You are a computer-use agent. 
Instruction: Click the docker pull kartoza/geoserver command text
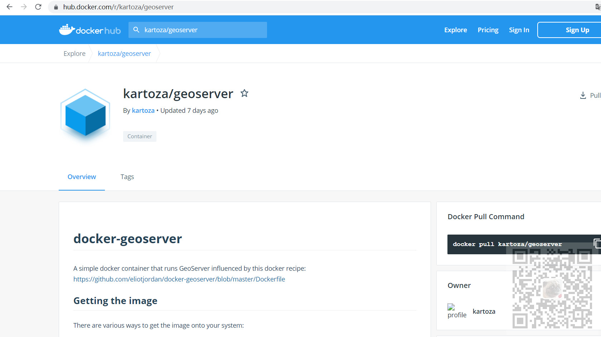click(507, 244)
